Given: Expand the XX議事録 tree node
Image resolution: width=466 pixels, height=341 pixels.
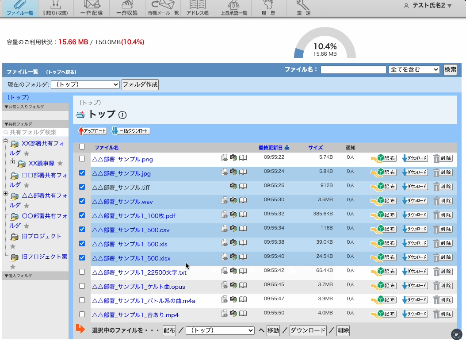Looking at the screenshot, I should [x=13, y=163].
